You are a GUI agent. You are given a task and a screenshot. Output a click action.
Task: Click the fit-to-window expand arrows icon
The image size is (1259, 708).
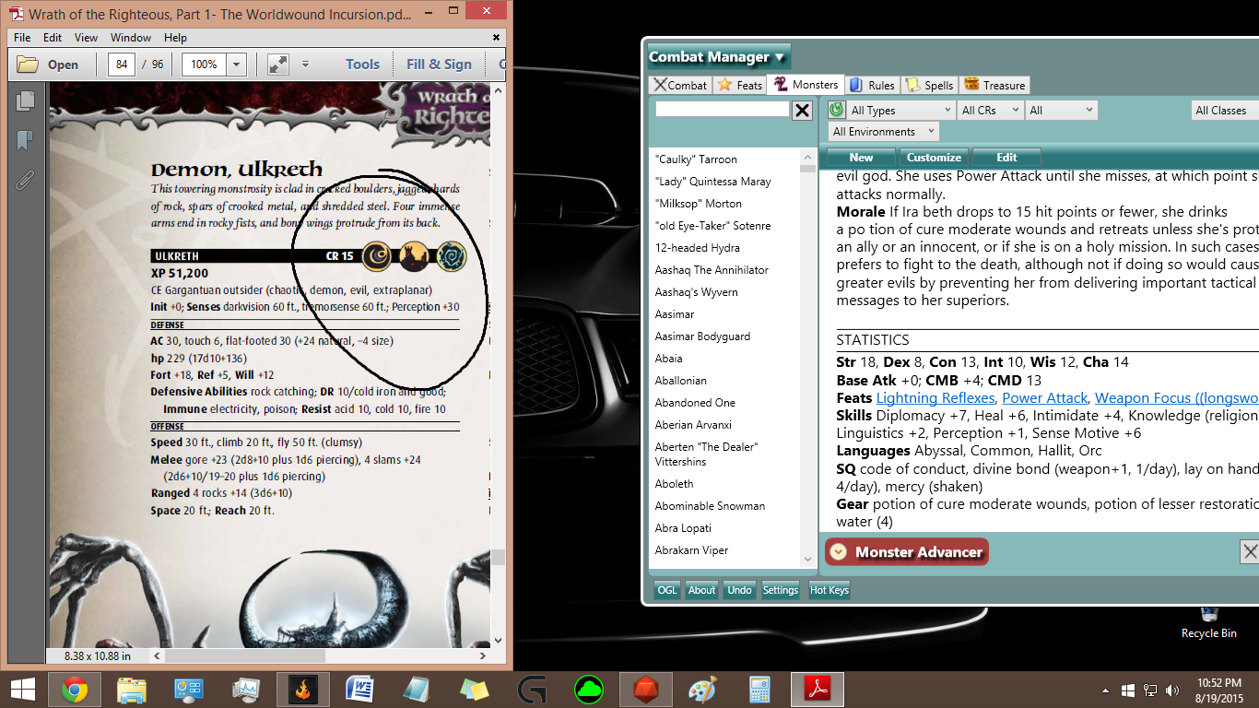(278, 65)
